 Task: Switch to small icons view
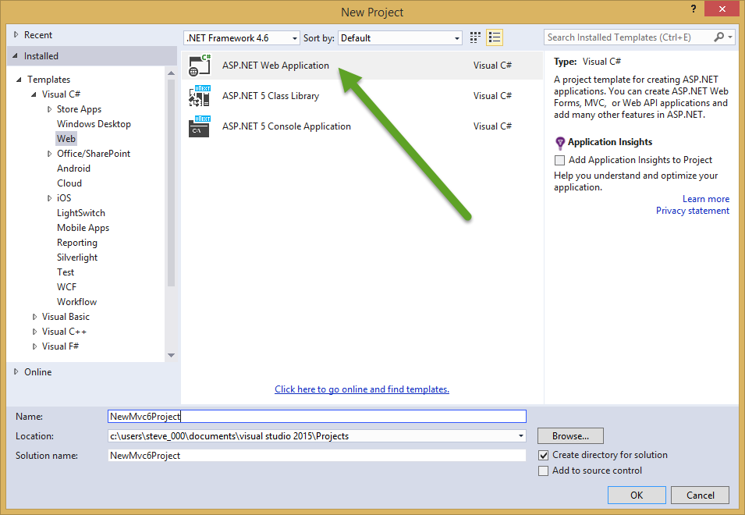(x=476, y=37)
